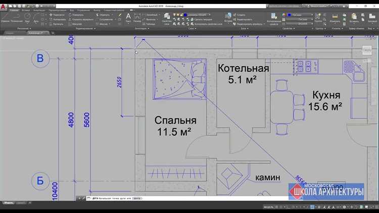This screenshot has width=379, height=213.
Task: Click the Measure (Измерить) tool
Action: coord(335,18)
